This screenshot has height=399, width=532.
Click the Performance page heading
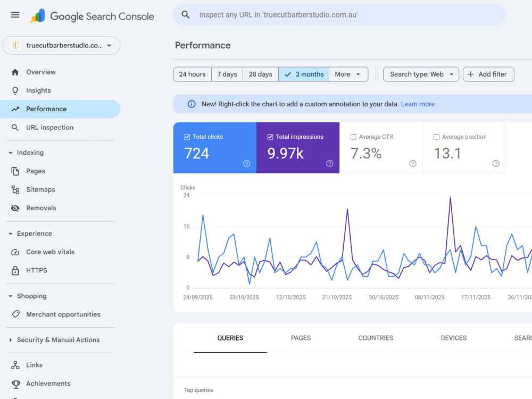[203, 45]
